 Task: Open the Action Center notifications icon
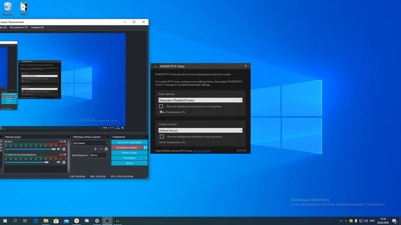point(394,221)
